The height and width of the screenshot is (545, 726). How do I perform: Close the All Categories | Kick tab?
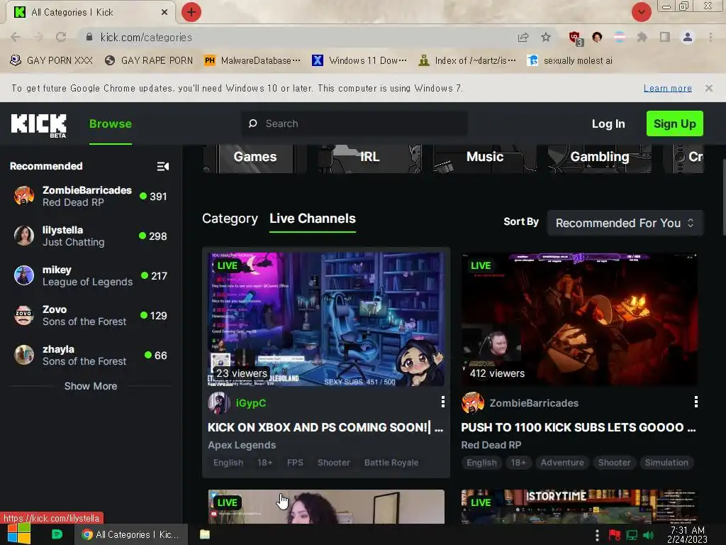pos(164,12)
